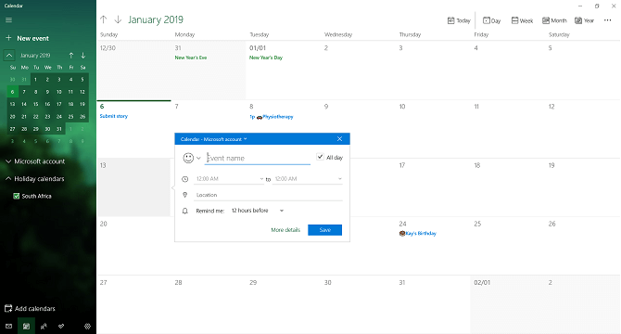Click New Year's Eve holiday entry
This screenshot has width=621, height=334.
pyautogui.click(x=191, y=58)
